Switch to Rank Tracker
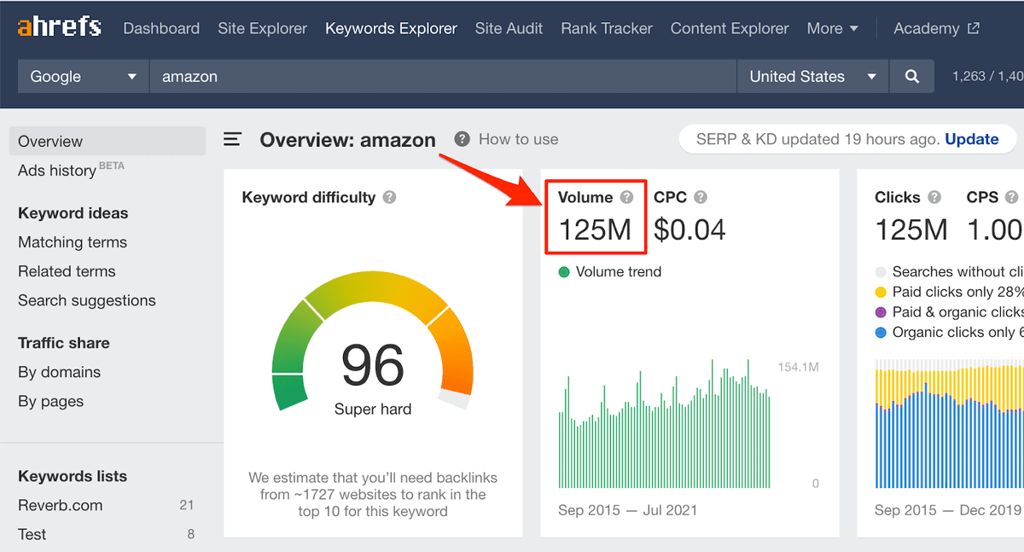Image resolution: width=1024 pixels, height=552 pixels. click(x=606, y=28)
